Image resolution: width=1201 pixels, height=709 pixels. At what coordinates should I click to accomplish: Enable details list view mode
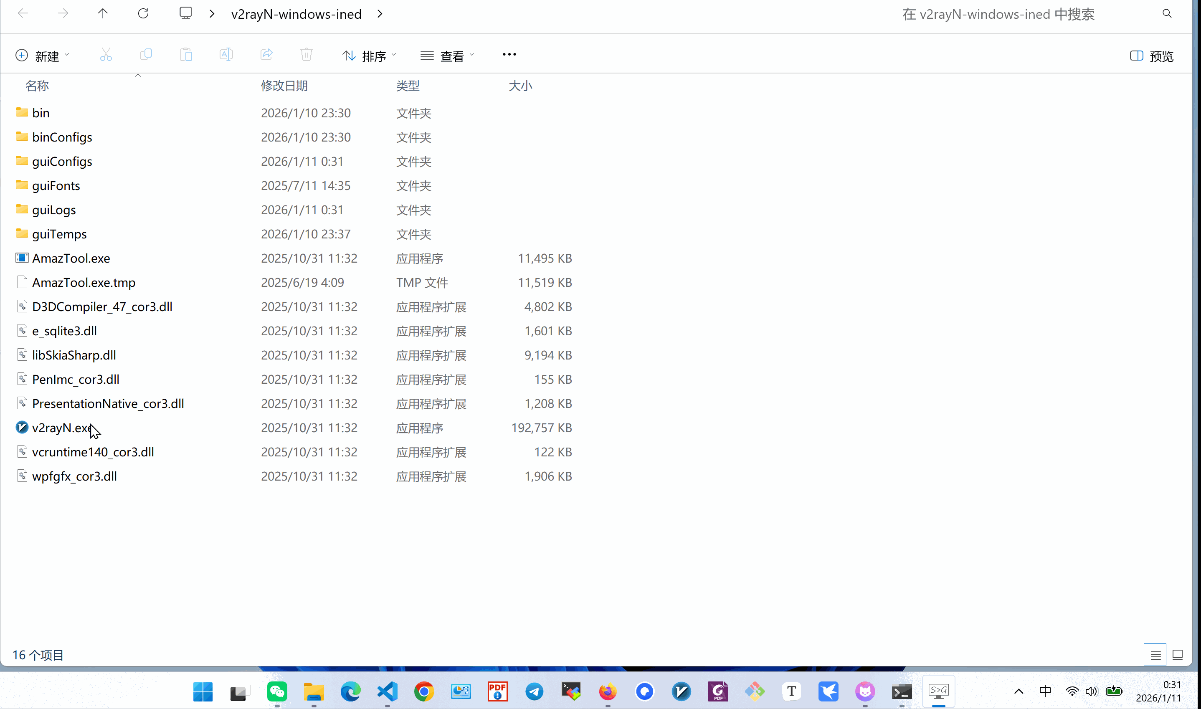coord(1155,655)
